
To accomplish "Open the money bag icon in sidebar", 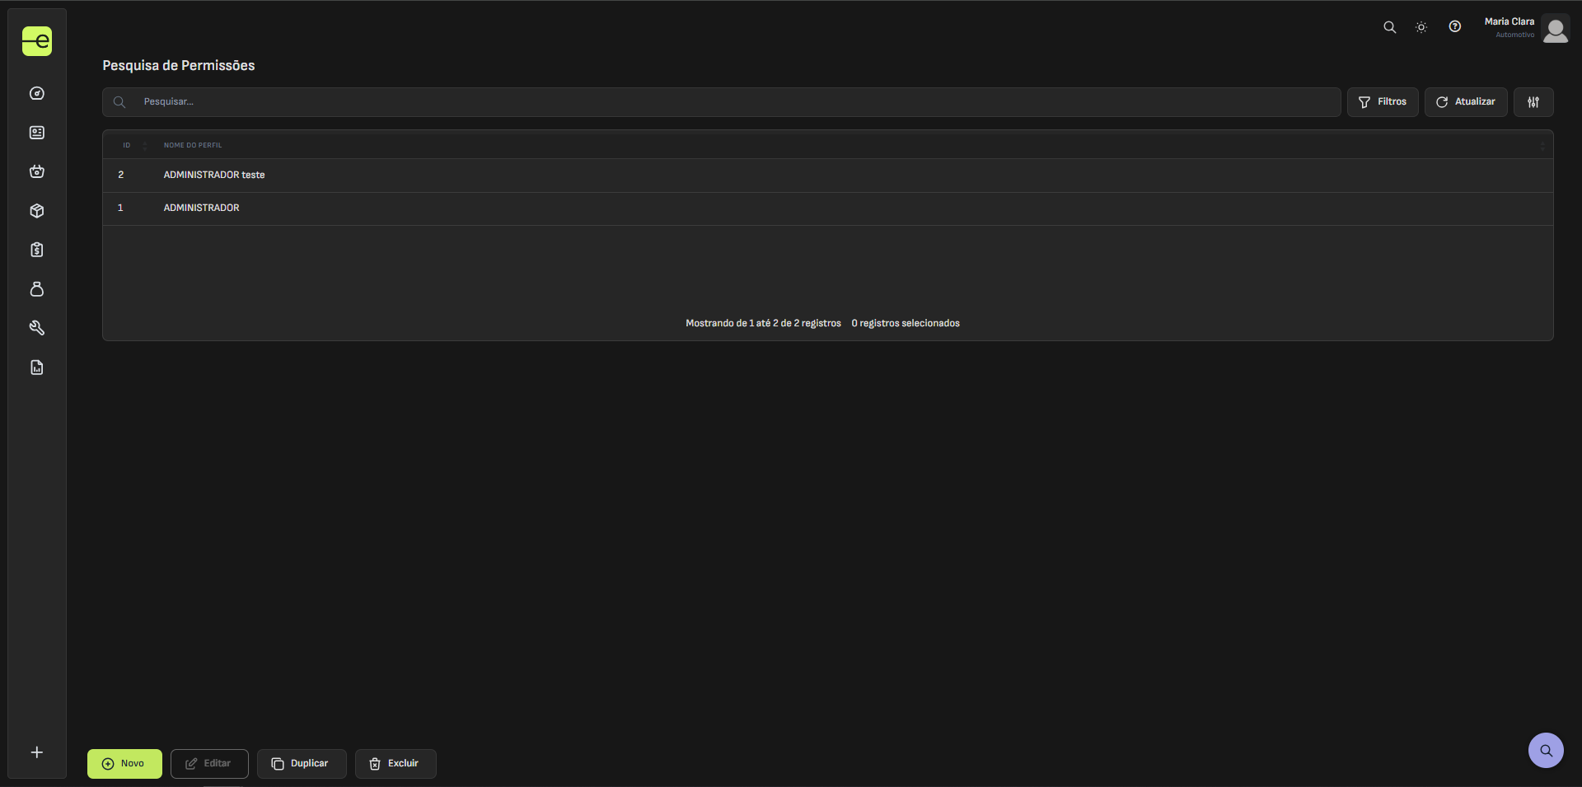I will [x=37, y=289].
